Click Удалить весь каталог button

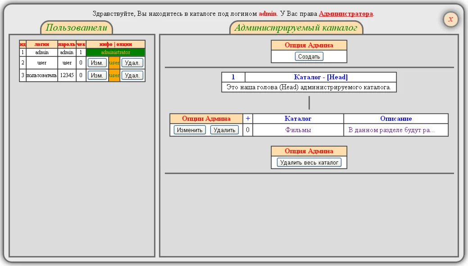tap(309, 163)
